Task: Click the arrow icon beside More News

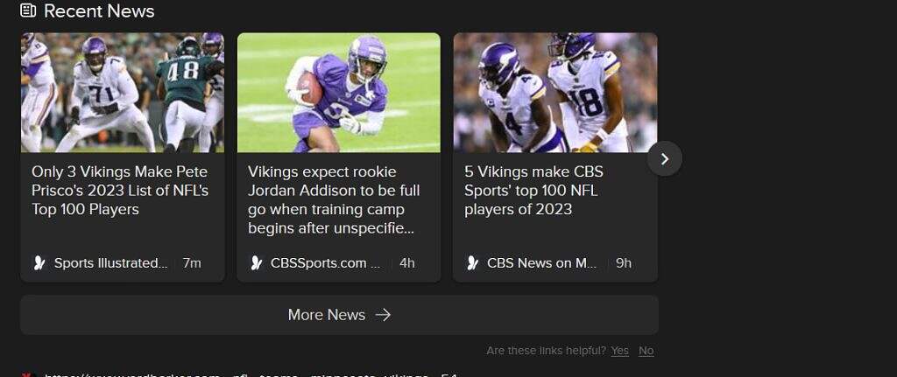Action: [383, 315]
